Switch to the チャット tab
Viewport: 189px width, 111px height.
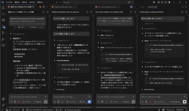[143, 7]
